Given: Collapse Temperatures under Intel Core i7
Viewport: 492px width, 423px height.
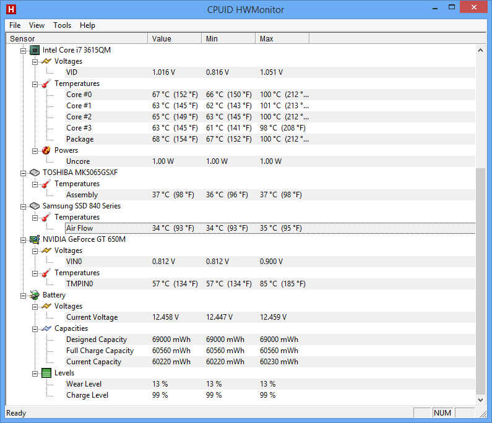Looking at the screenshot, I should 35,84.
